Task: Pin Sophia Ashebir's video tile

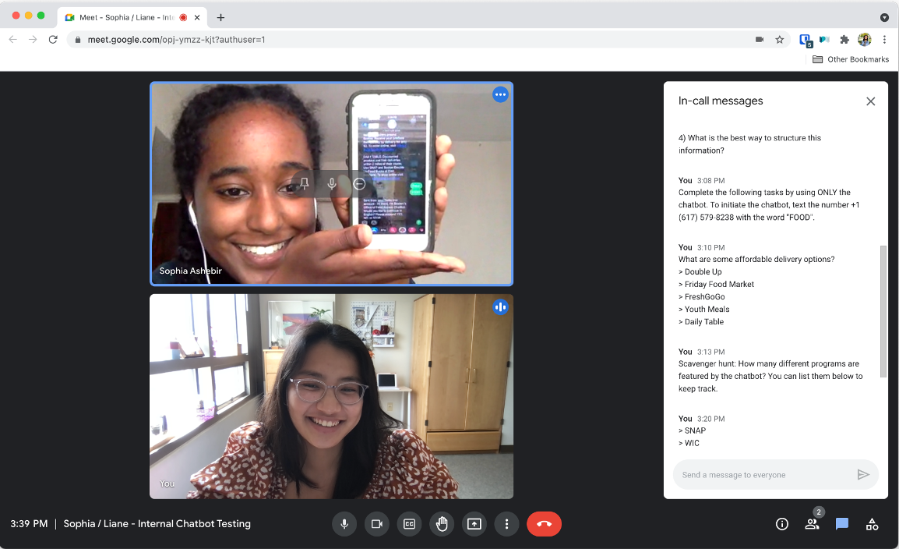Action: (305, 184)
